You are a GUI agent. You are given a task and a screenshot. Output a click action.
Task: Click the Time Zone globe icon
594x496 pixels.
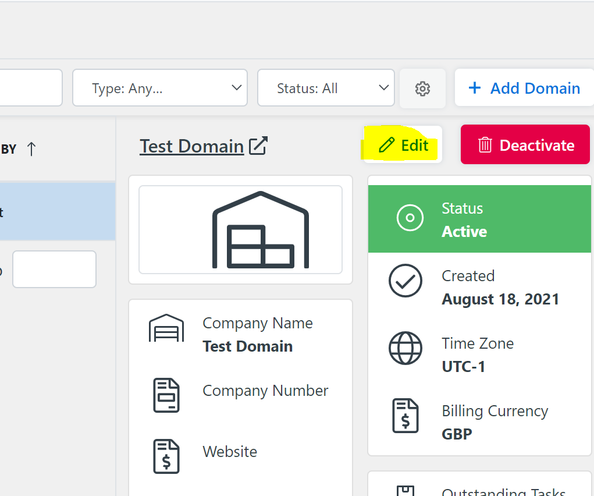pos(406,348)
